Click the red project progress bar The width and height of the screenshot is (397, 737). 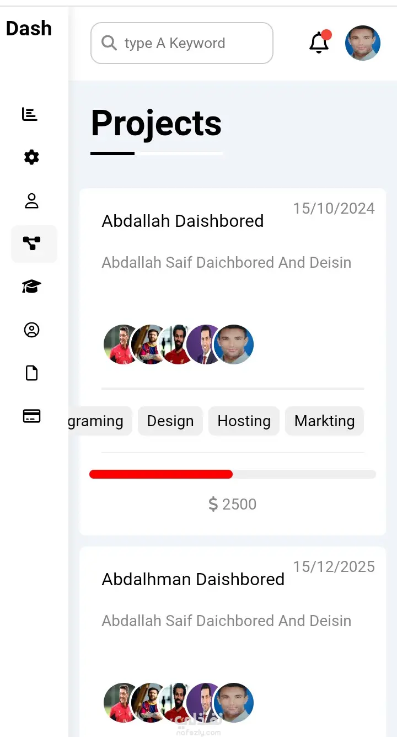[161, 474]
